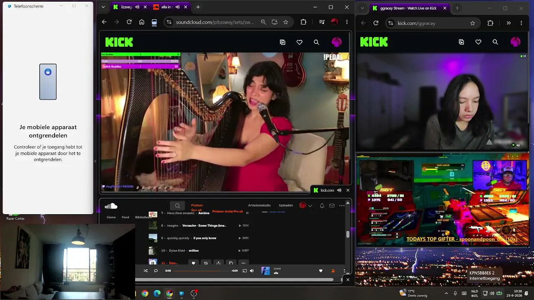Open the Artiestenstudio link
This screenshot has width=534, height=300.
[x=259, y=205]
